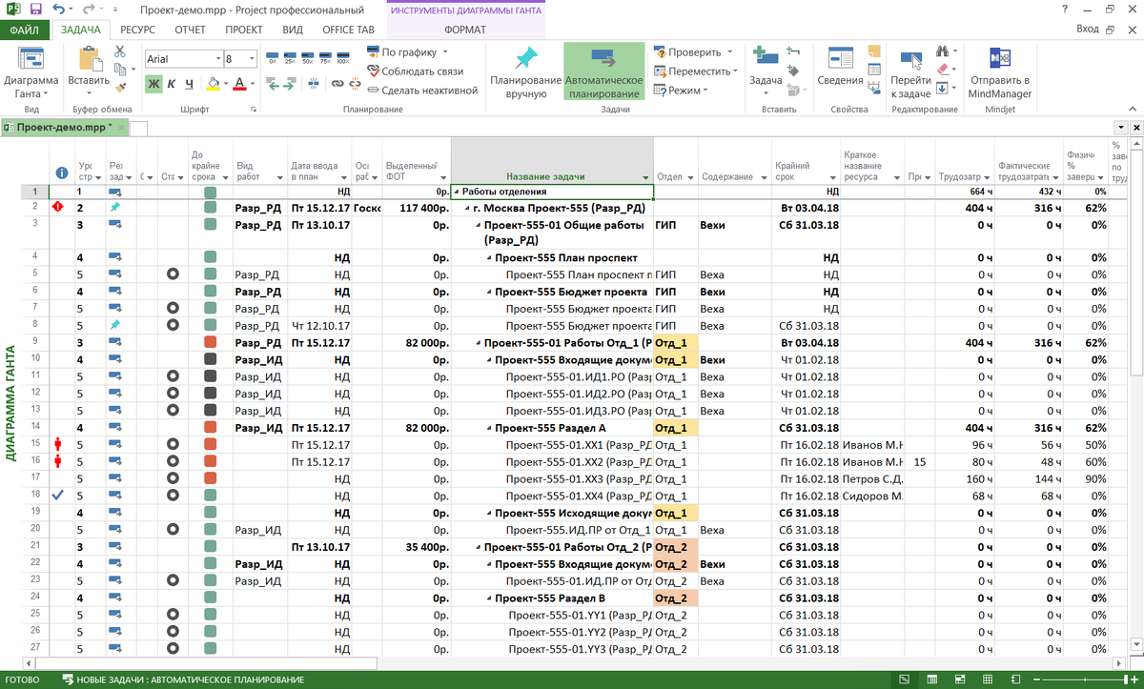
Task: Click the Link tasks chain icon
Action: [337, 84]
